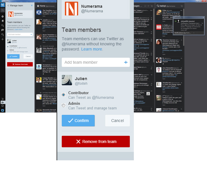This screenshot has height=169, width=207.
Task: Click the large red Remove from team button
Action: [x=96, y=141]
